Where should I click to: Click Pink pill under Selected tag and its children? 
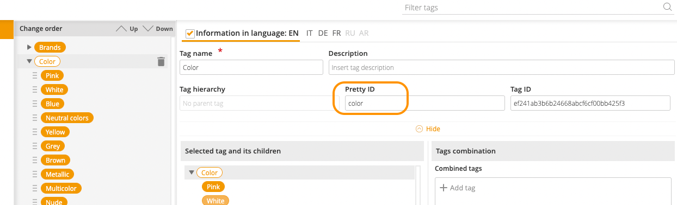[x=213, y=187]
